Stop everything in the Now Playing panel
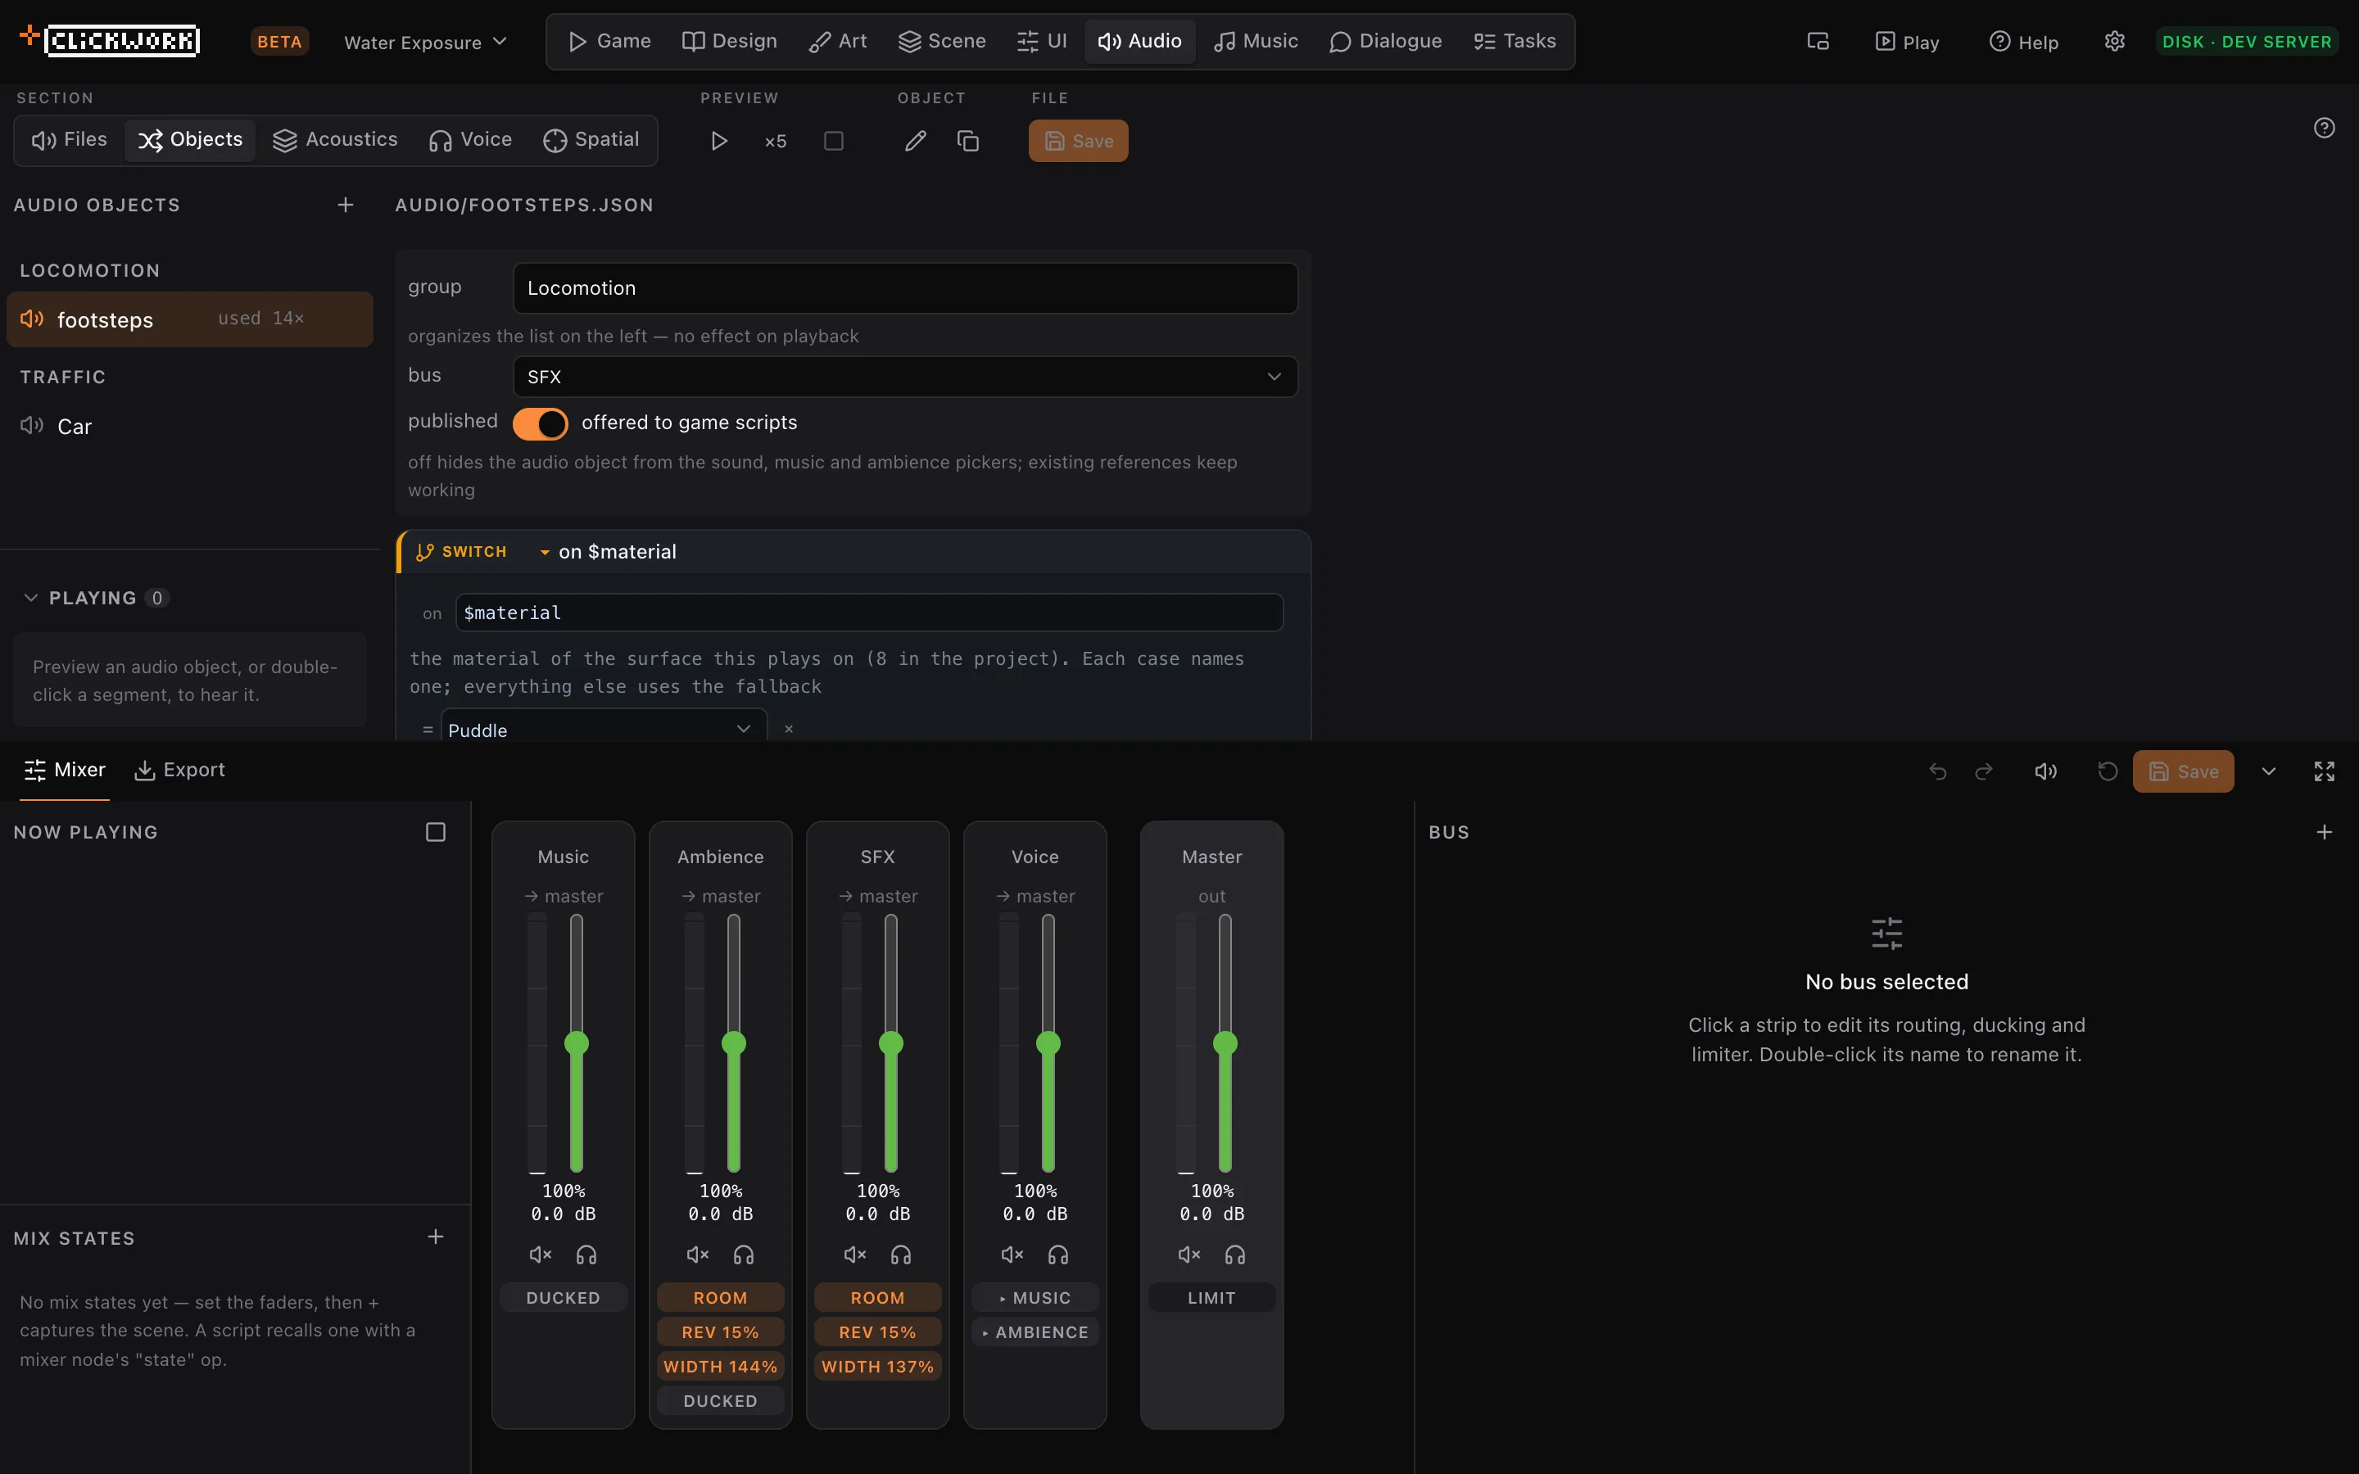The image size is (2359, 1474). [436, 831]
